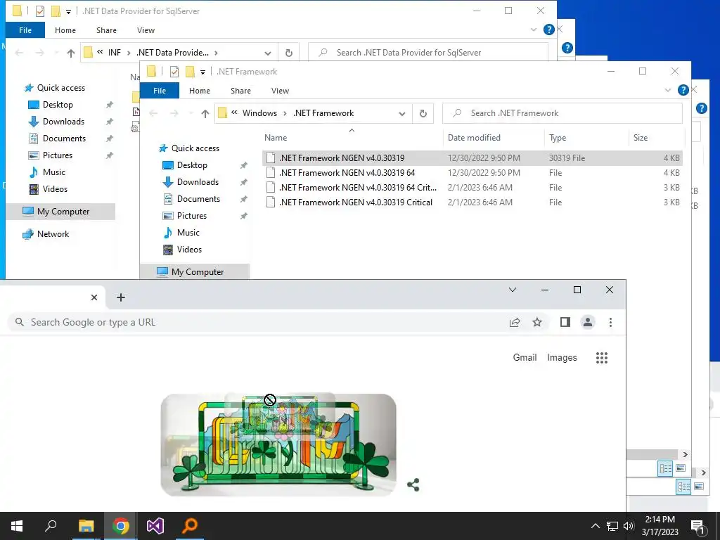Open address history dropdown in .NET Framework
The height and width of the screenshot is (540, 720).
(402, 113)
